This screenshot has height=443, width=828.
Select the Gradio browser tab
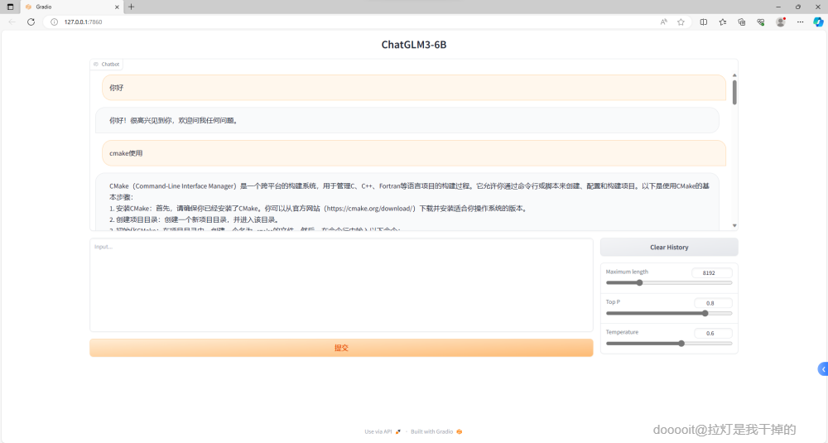click(x=72, y=7)
